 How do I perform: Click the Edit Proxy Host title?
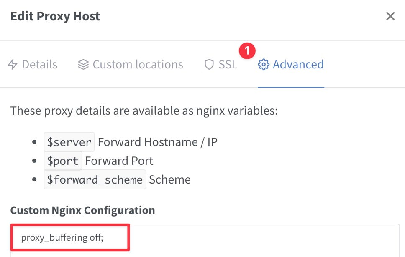coord(55,16)
